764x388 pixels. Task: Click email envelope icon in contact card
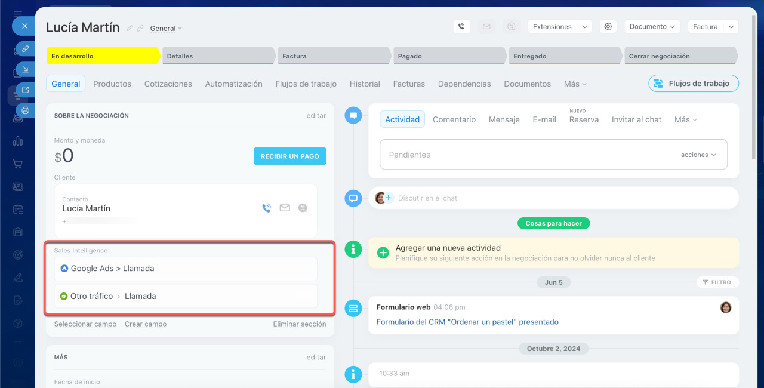285,208
